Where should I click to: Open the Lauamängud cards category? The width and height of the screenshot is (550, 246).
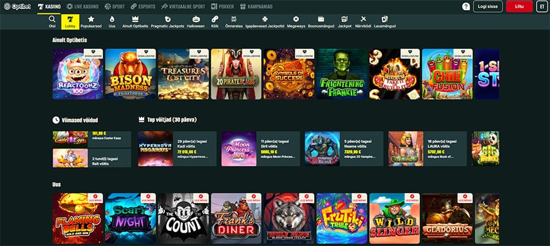click(x=385, y=22)
